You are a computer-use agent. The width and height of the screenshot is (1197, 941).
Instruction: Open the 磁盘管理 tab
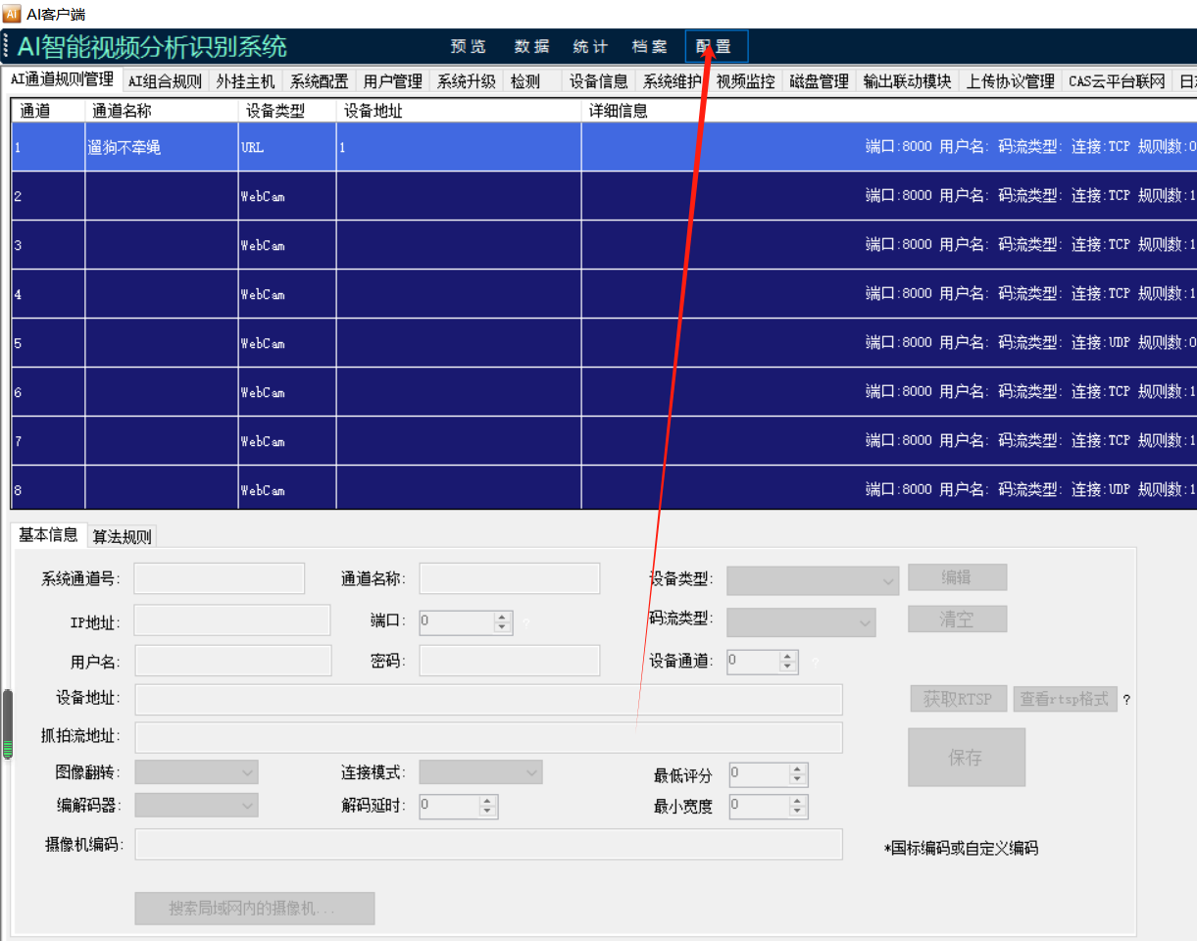coord(819,81)
